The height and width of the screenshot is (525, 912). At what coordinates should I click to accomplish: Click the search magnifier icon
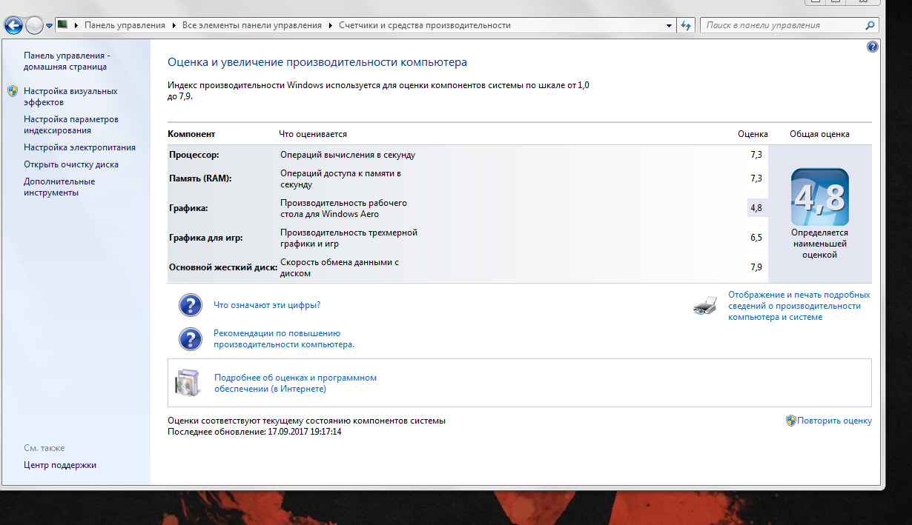point(870,25)
